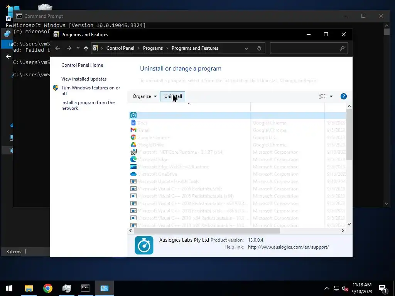Go back in Programs and Features
The image size is (395, 296).
tap(57, 48)
